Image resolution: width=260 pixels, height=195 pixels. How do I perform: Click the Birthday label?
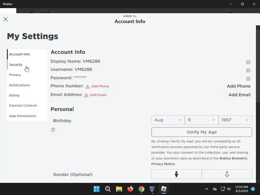62,121
